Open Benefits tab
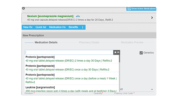Viewport: 178px width, 109px height. tap(73, 27)
